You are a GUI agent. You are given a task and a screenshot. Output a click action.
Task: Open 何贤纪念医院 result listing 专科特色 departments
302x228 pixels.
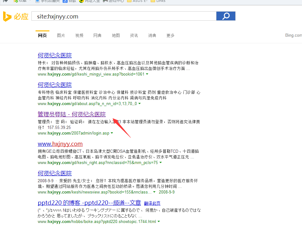55,85
